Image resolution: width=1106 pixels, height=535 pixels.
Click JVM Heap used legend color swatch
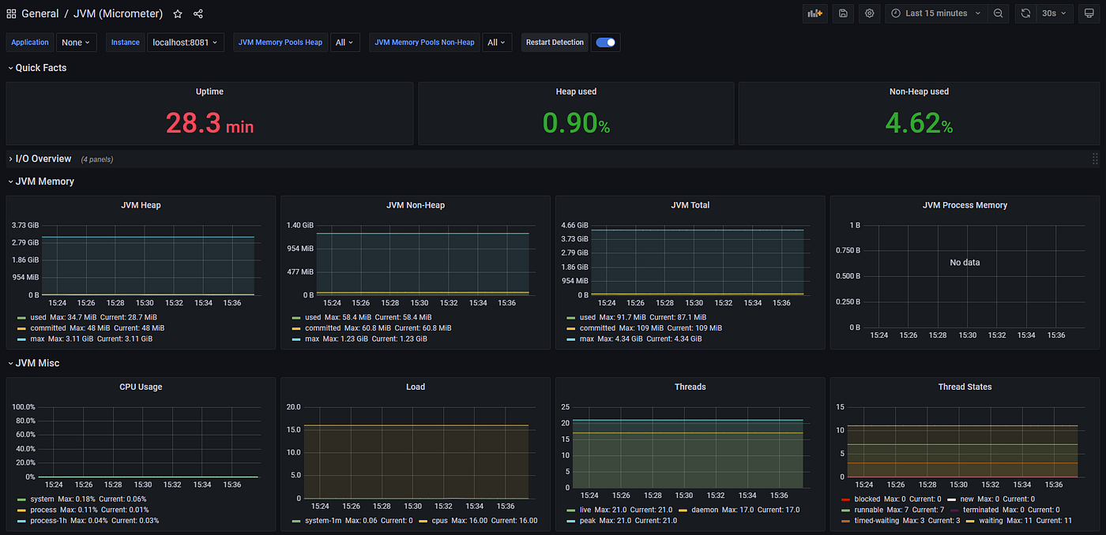pos(21,317)
